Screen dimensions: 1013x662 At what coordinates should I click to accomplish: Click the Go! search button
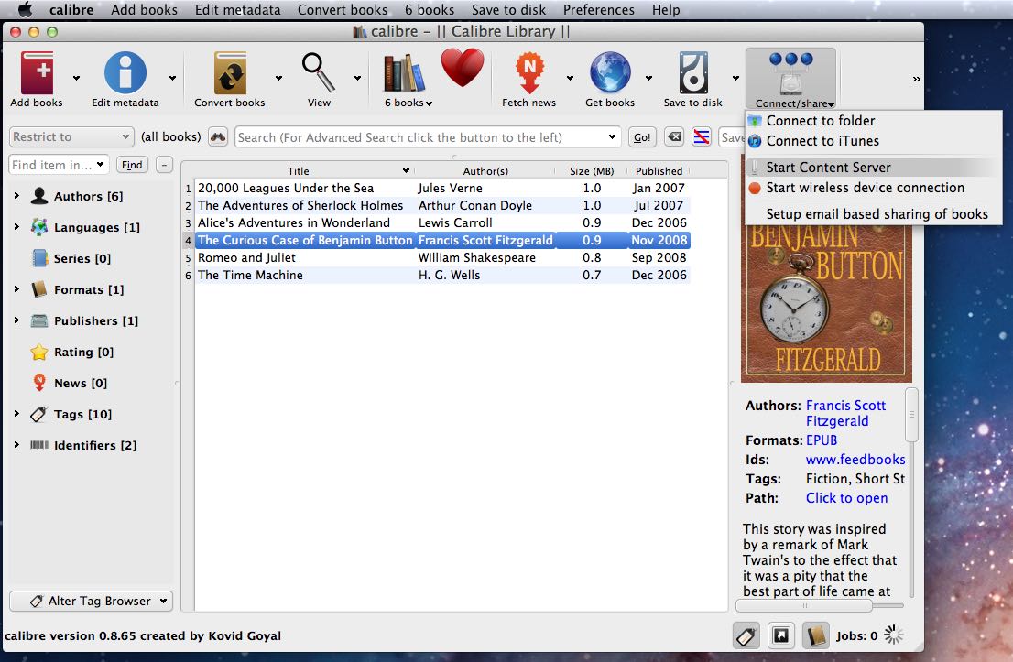(642, 137)
